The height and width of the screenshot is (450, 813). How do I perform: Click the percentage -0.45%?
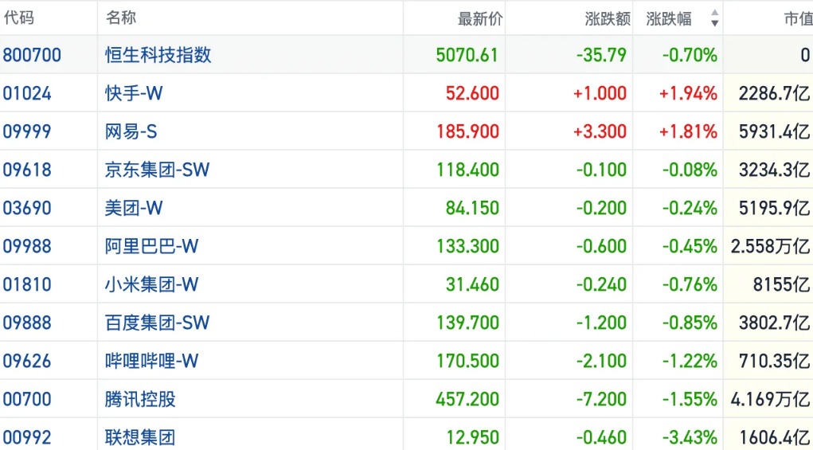point(690,246)
